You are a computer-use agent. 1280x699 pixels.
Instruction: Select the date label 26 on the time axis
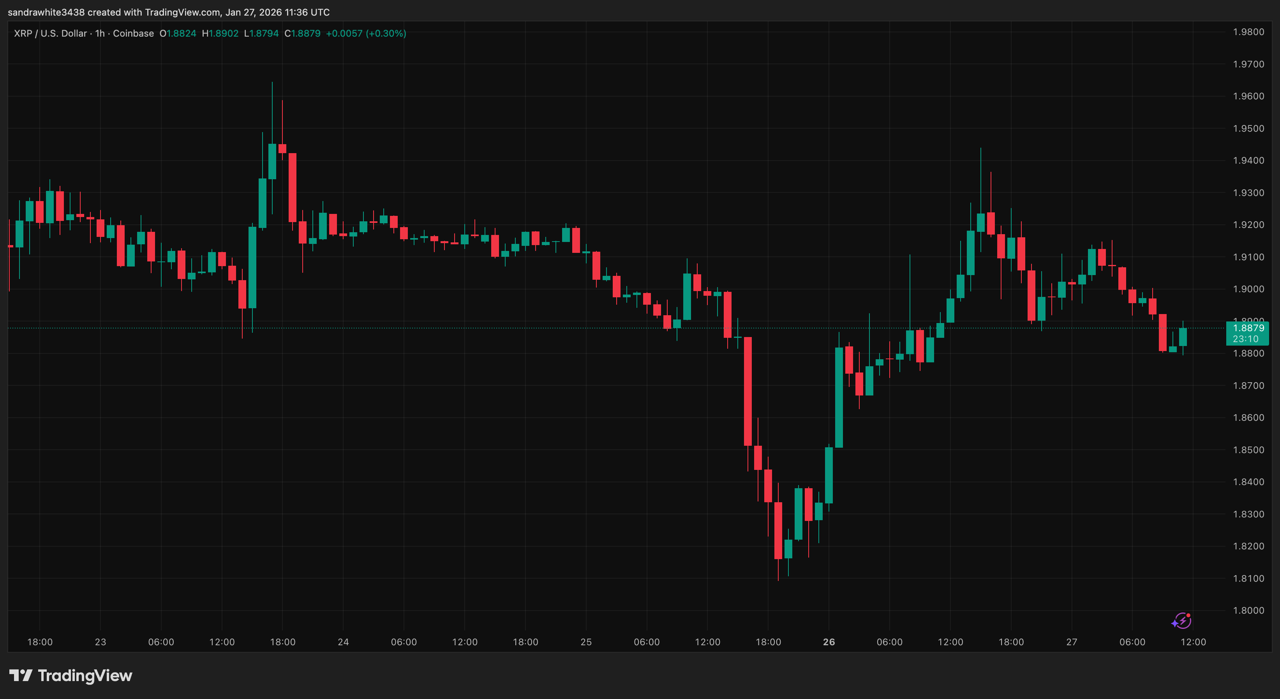[x=829, y=641]
